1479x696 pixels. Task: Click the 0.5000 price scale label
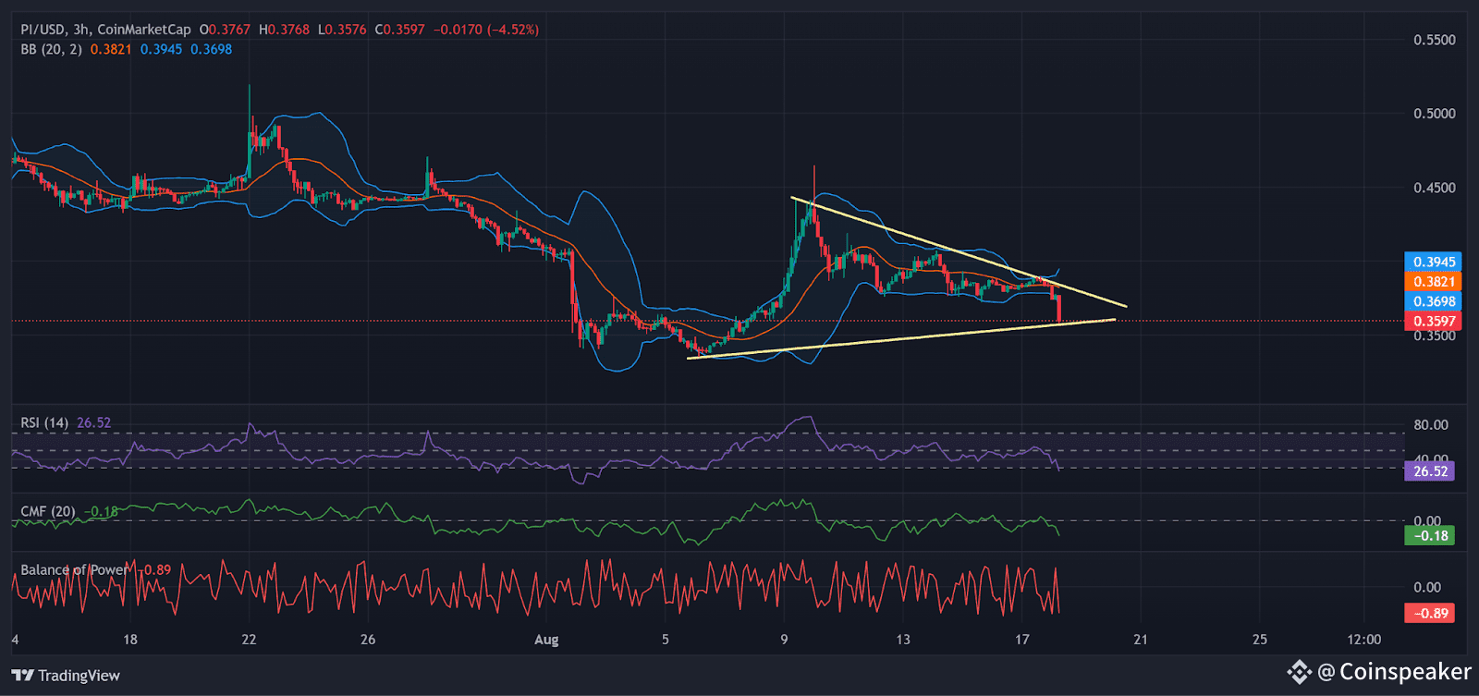pyautogui.click(x=1435, y=114)
